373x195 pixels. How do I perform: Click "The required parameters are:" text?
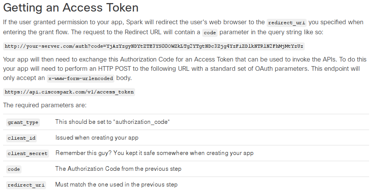pos(45,105)
